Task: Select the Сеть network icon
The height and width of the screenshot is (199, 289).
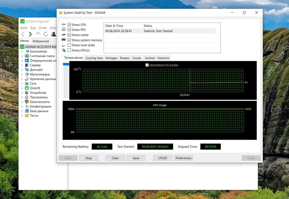Action: (x=27, y=84)
